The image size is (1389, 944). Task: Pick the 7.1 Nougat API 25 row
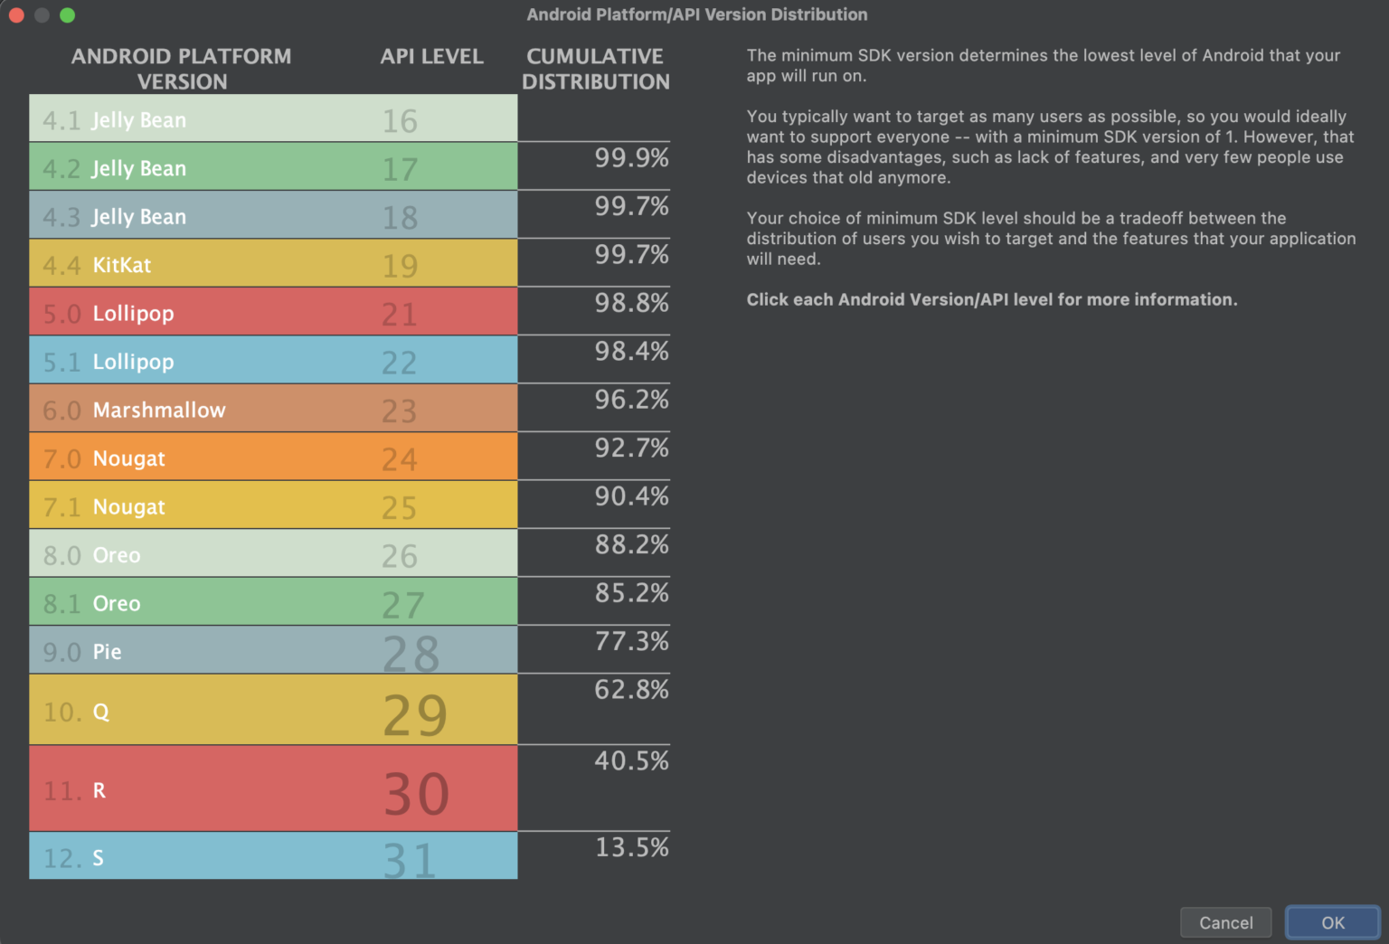(x=273, y=505)
